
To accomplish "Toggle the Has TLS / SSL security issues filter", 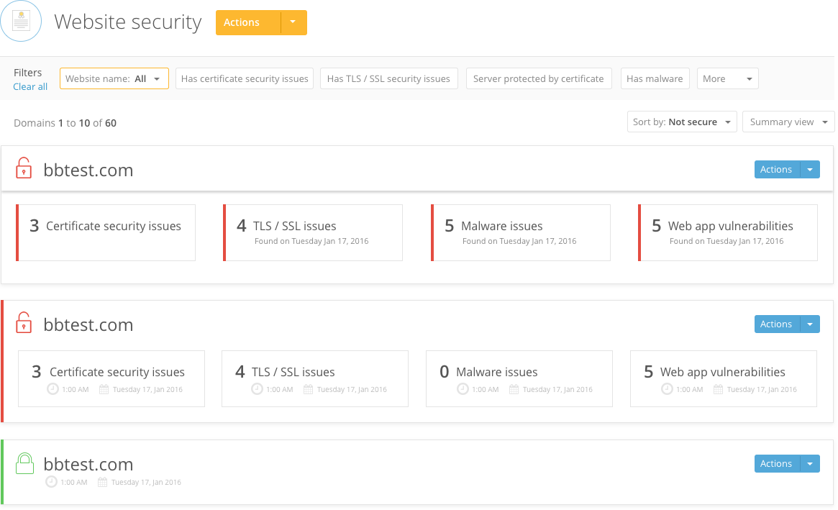I will click(x=388, y=78).
